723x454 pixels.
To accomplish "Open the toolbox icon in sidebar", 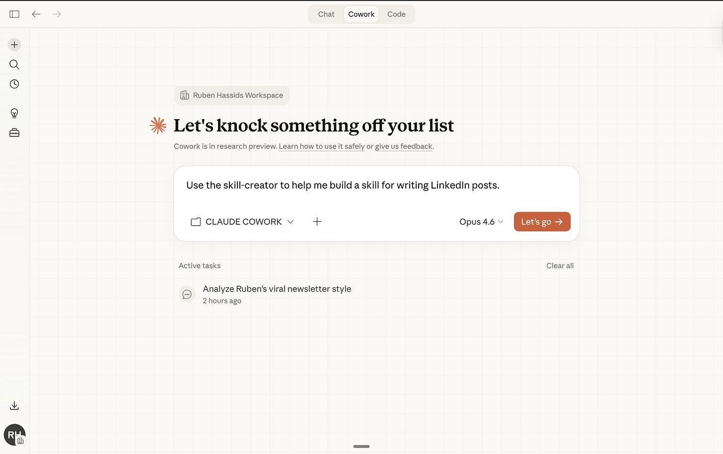I will [x=14, y=132].
